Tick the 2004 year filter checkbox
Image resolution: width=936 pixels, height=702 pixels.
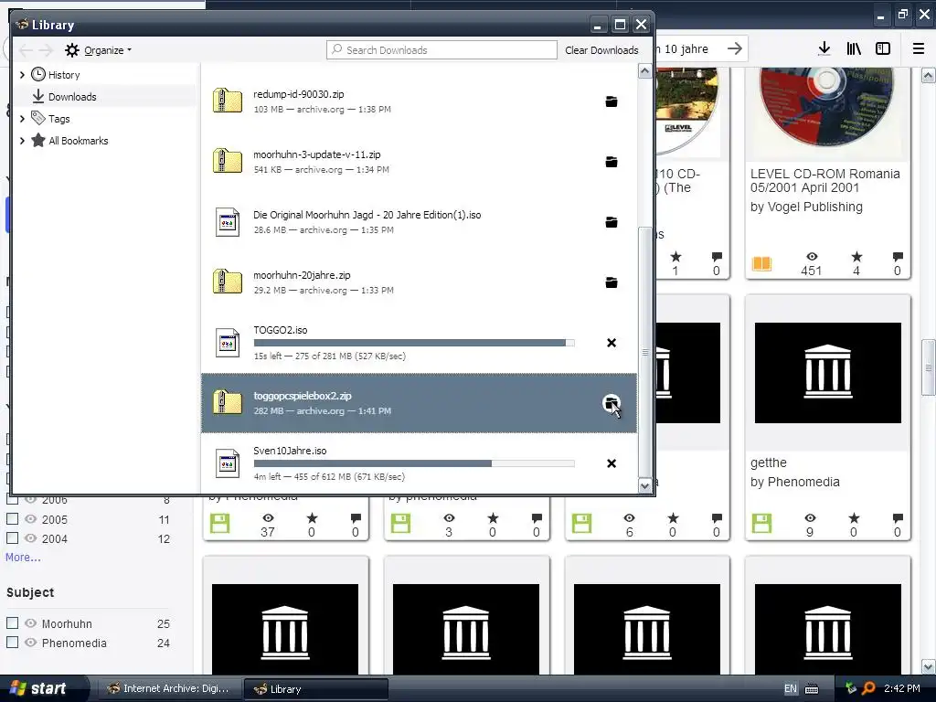click(12, 537)
